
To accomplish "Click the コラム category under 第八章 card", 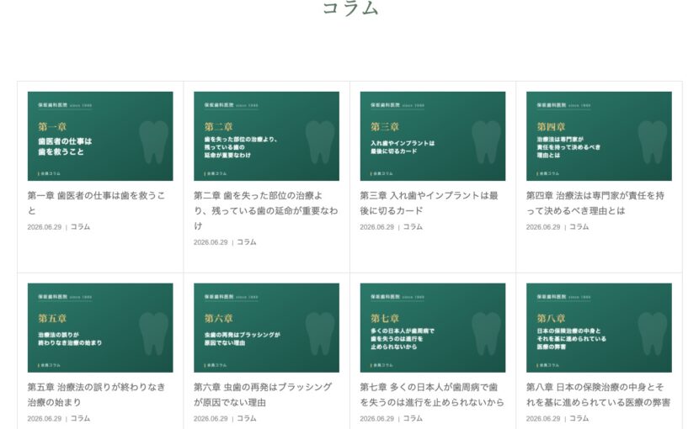I will pyautogui.click(x=579, y=418).
